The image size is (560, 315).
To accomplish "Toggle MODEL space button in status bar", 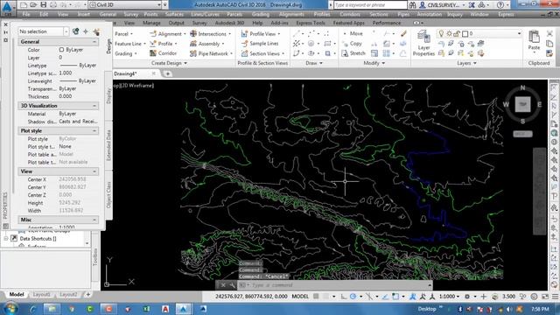I will tap(300, 297).
